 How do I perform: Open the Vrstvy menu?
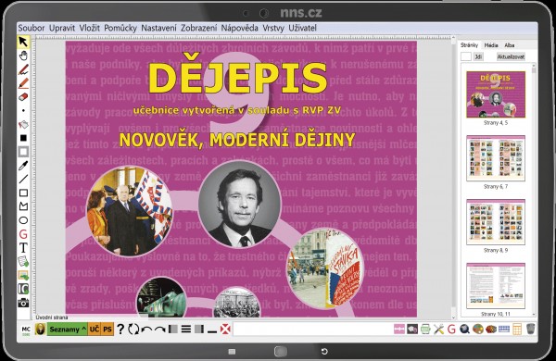pos(273,28)
